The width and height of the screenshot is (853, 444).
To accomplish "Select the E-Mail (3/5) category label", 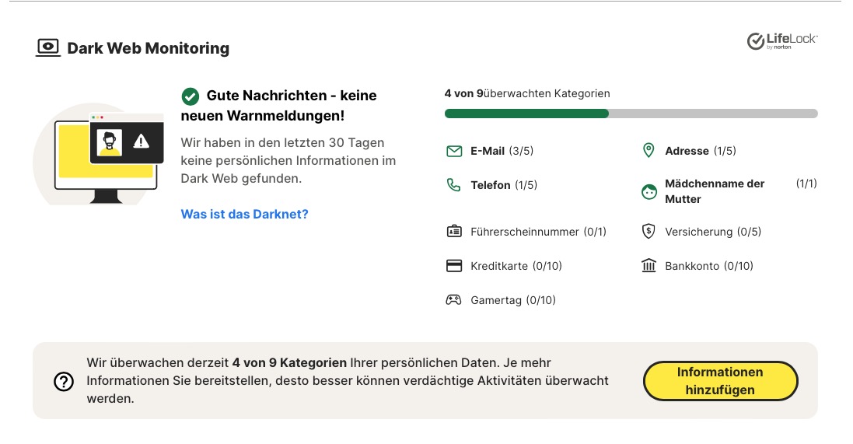I will point(502,151).
